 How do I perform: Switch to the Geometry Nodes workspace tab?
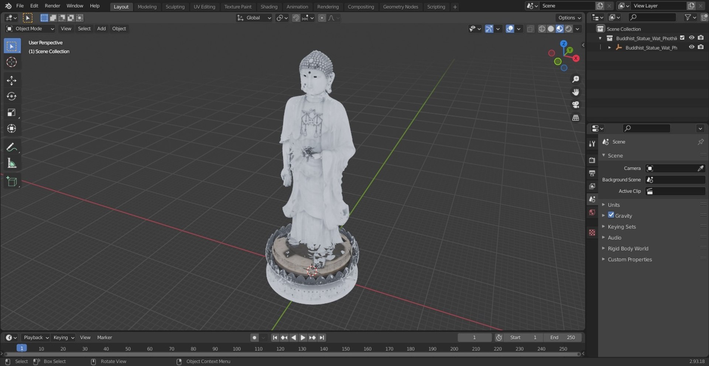400,7
